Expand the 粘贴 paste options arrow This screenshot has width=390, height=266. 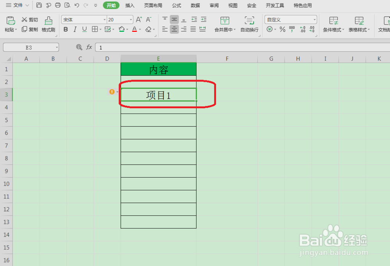coord(16,30)
